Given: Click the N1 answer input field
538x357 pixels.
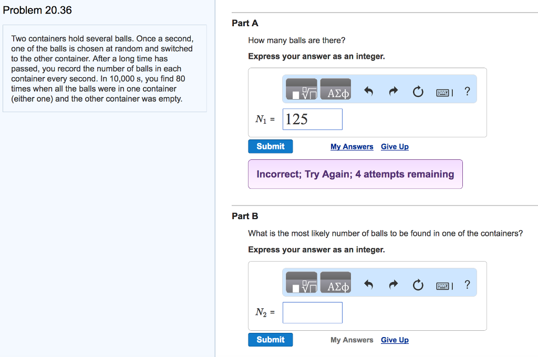Looking at the screenshot, I should 313,120.
